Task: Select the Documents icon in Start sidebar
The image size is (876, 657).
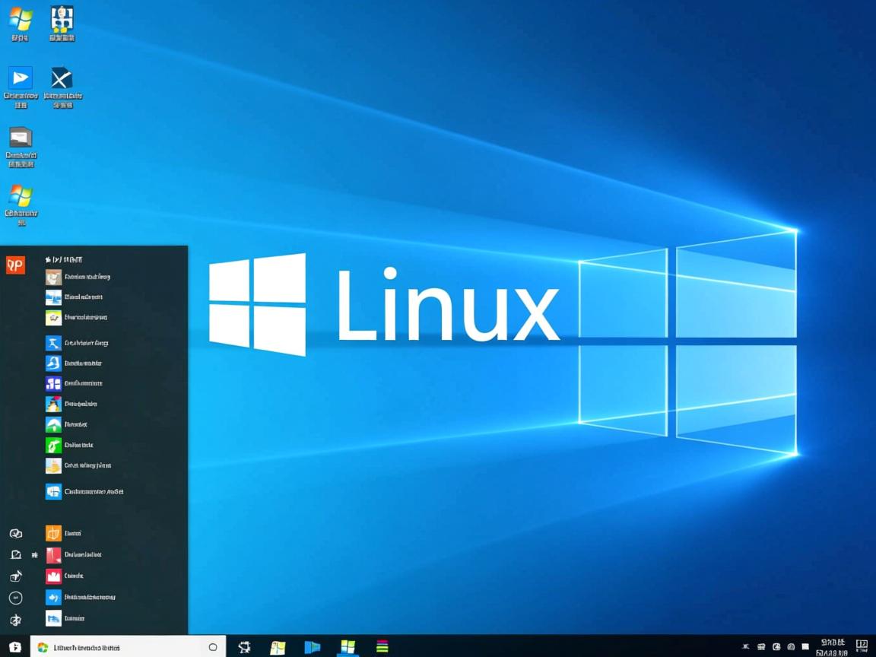Action: (x=16, y=554)
